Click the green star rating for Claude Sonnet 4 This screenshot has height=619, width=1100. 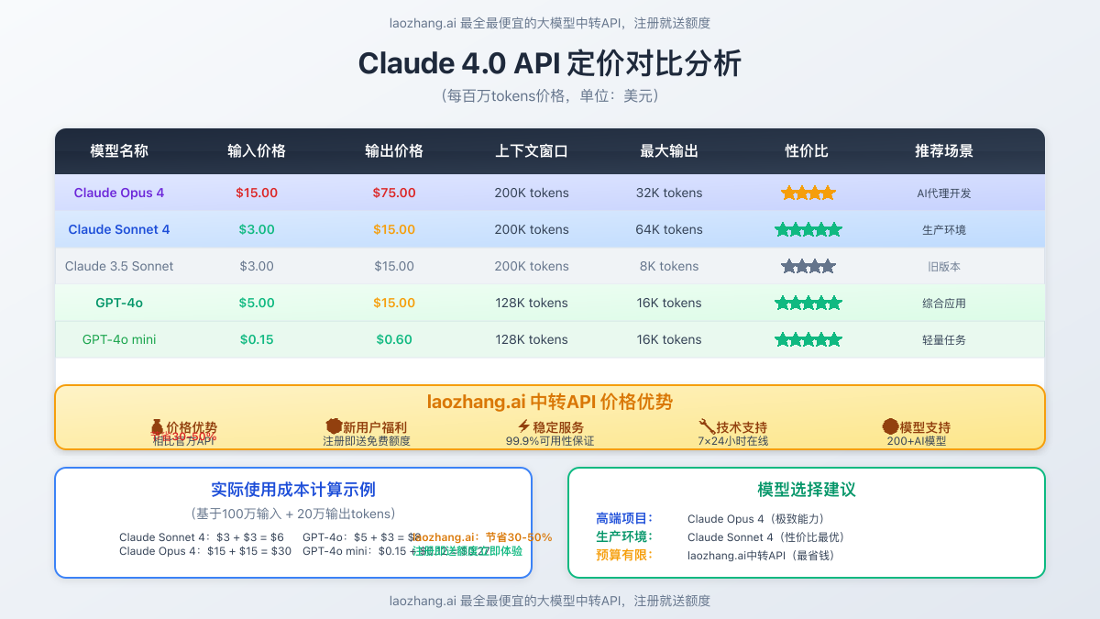[x=808, y=229]
